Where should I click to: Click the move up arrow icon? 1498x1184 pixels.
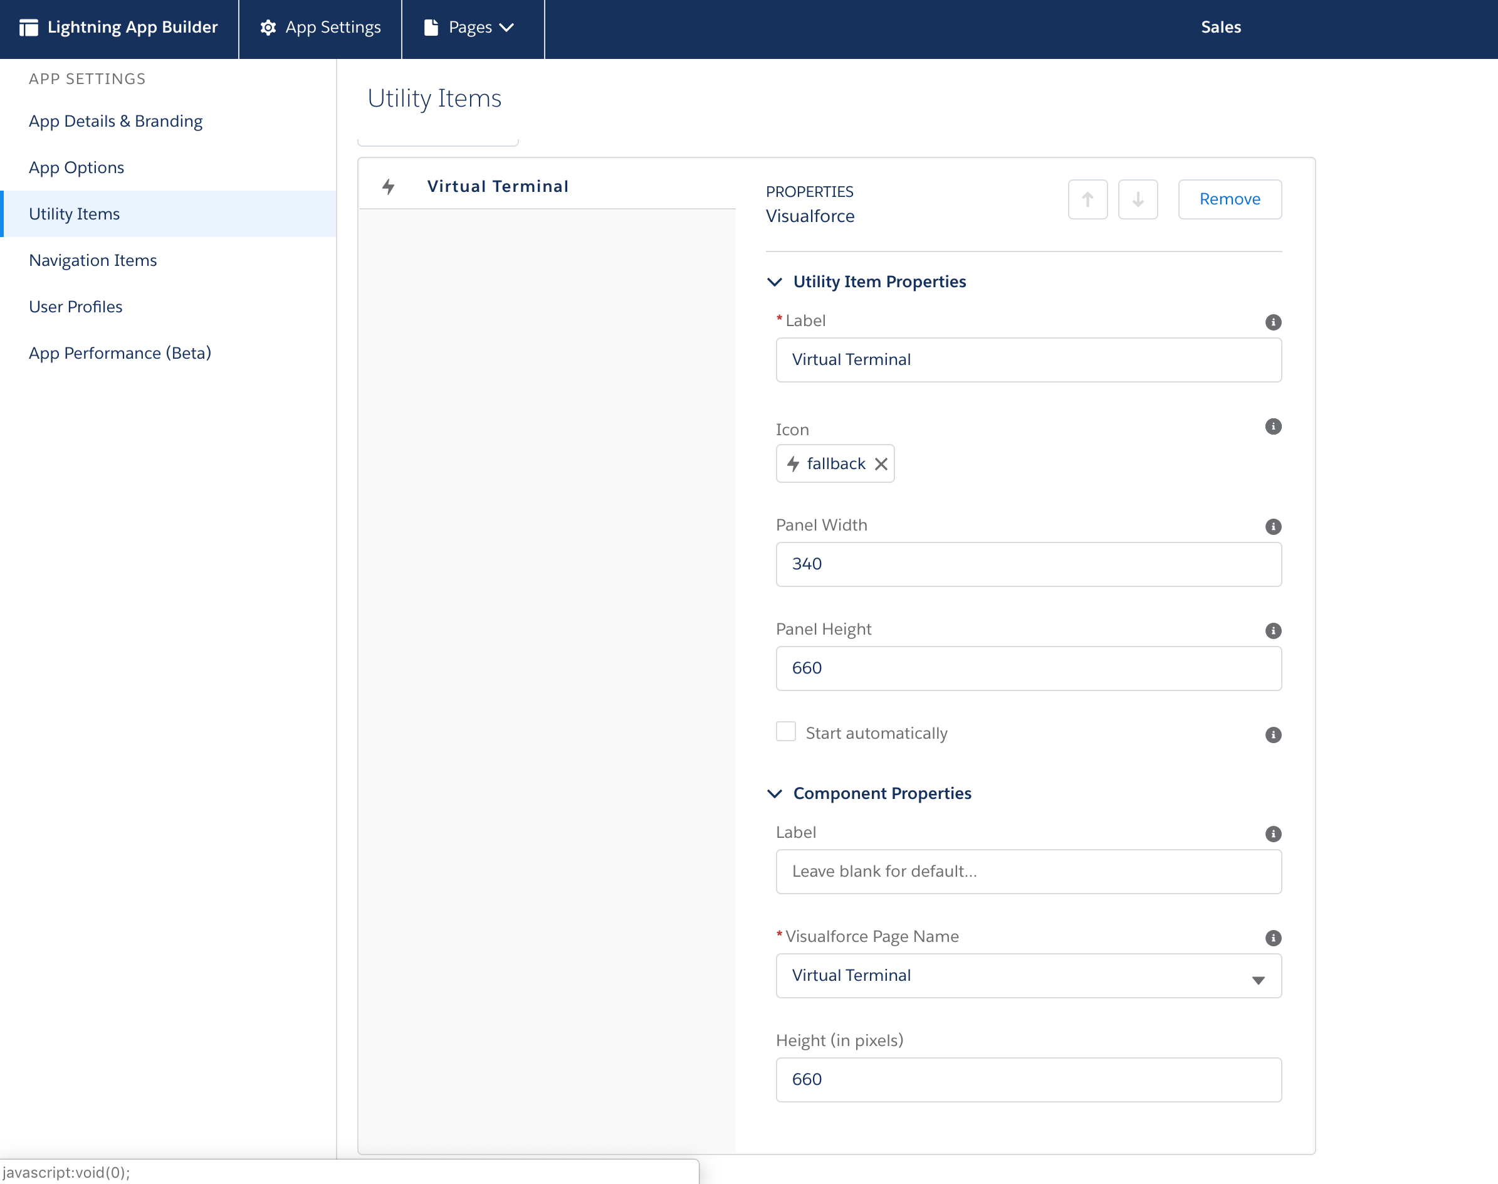click(1087, 199)
